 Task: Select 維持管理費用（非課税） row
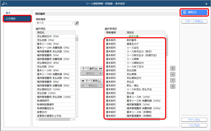coord(135,116)
